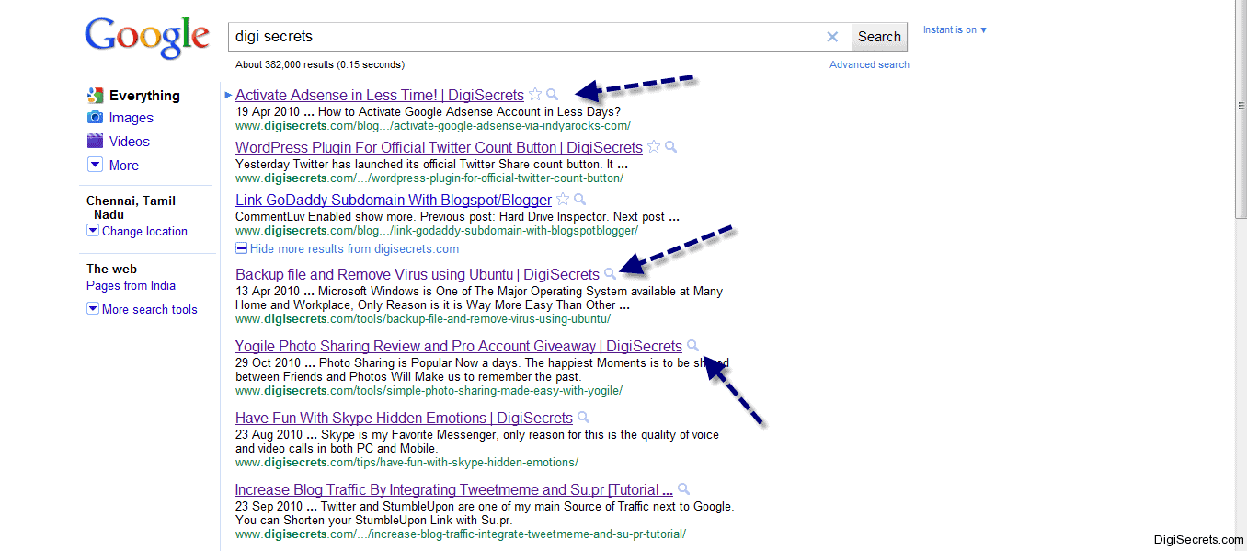Click the have-fun-with-skype-hidden-emotions URL text
The image size is (1247, 551).
coord(406,463)
